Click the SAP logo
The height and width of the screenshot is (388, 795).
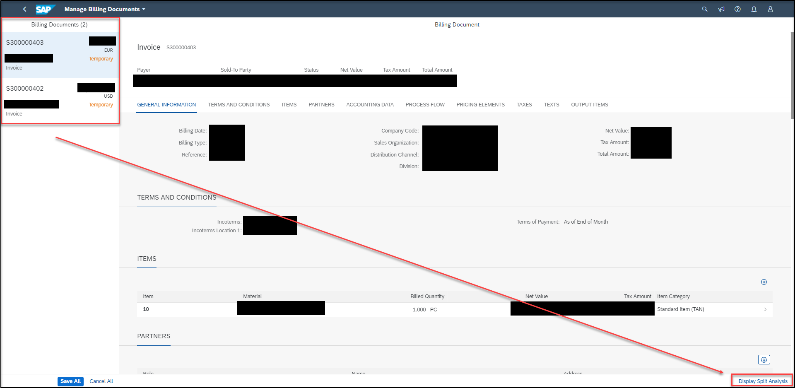point(45,9)
